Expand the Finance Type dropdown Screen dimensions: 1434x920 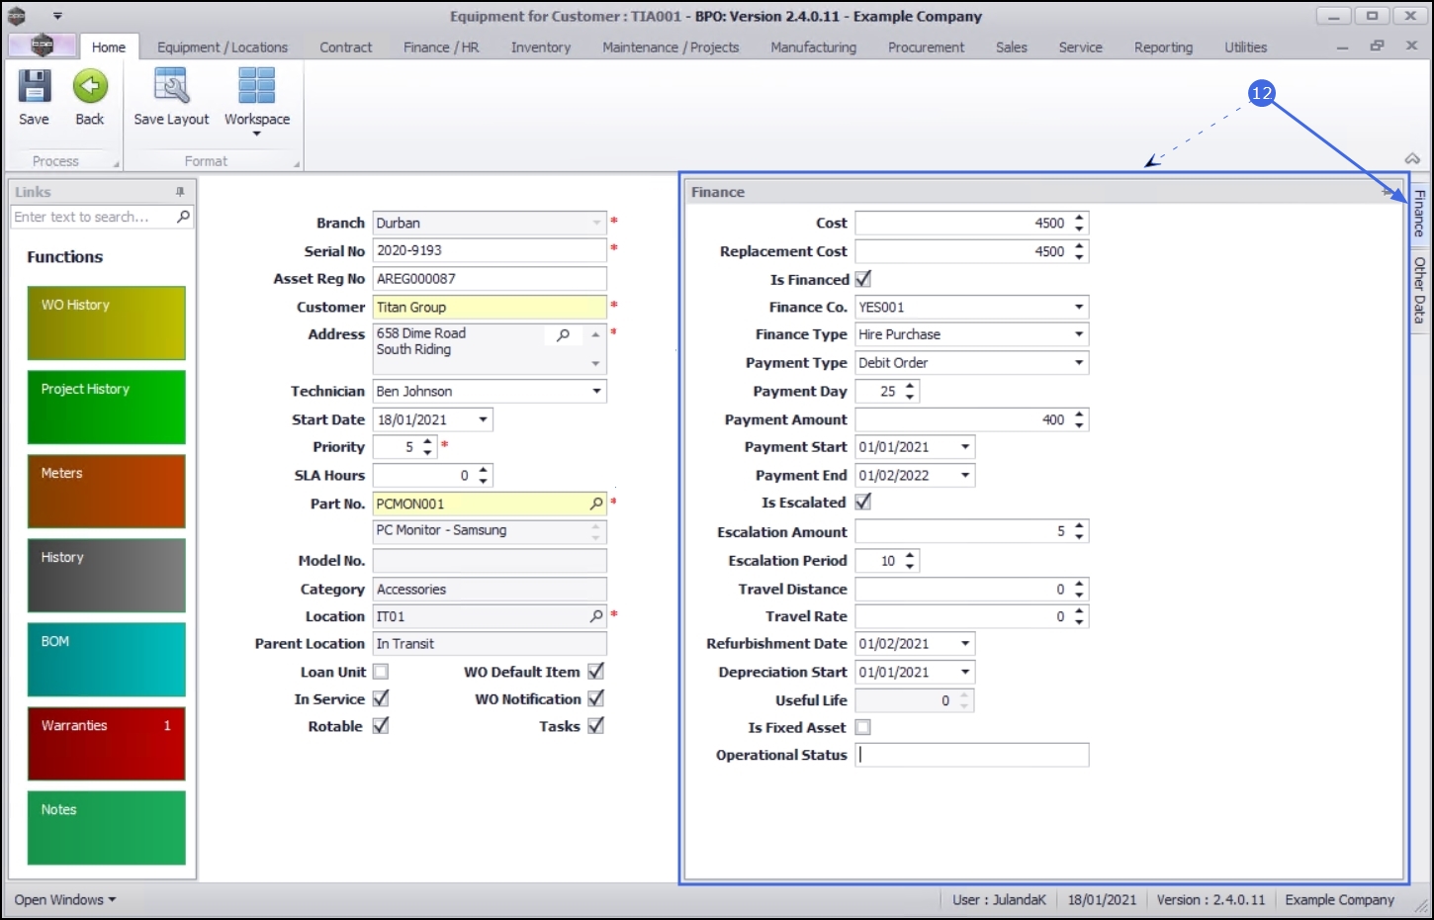tap(1079, 334)
